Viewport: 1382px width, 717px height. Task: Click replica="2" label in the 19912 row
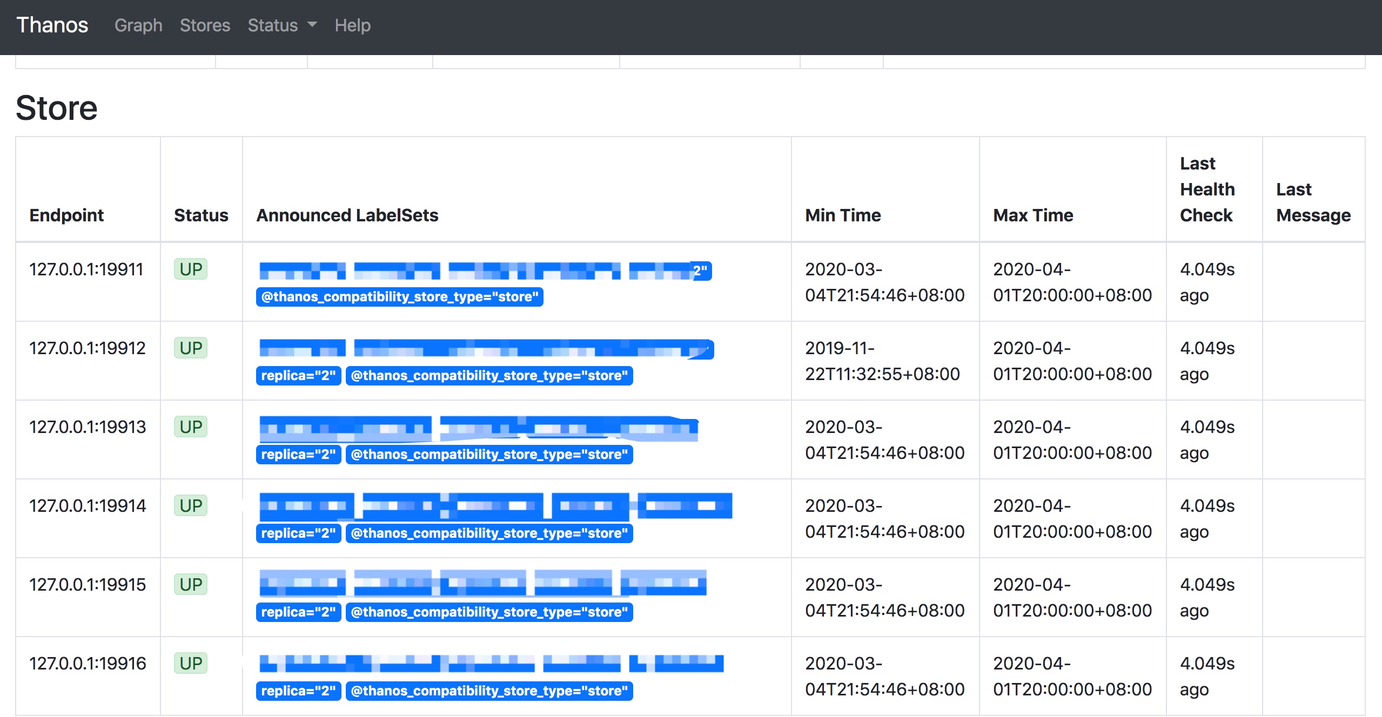[x=298, y=376]
